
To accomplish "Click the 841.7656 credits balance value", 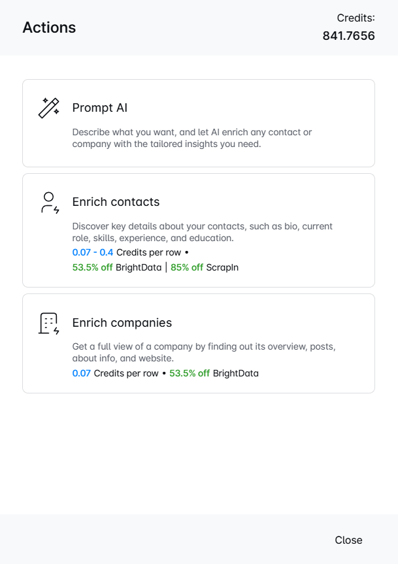I will [348, 36].
